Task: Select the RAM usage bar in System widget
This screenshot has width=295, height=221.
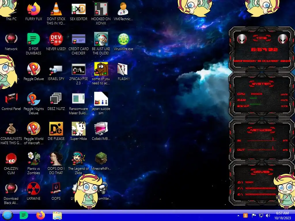Action: click(x=253, y=98)
